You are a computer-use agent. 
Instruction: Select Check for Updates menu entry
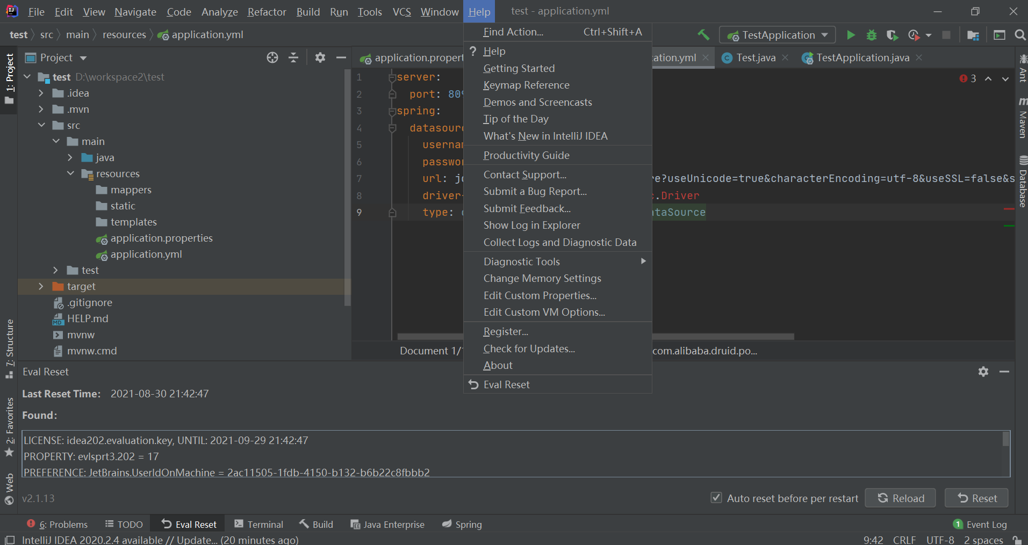tap(558, 348)
